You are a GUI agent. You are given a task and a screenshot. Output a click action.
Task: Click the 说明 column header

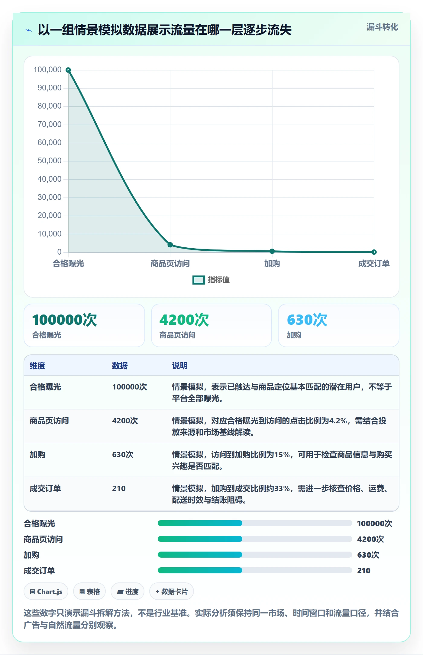click(x=180, y=366)
